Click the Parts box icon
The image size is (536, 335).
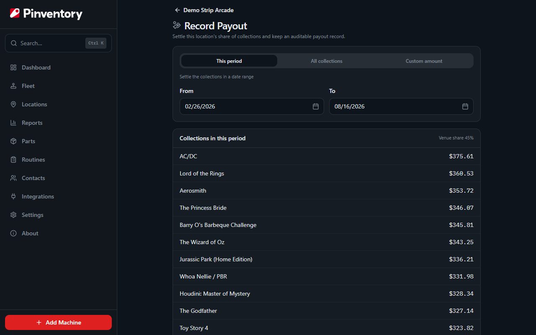point(13,141)
